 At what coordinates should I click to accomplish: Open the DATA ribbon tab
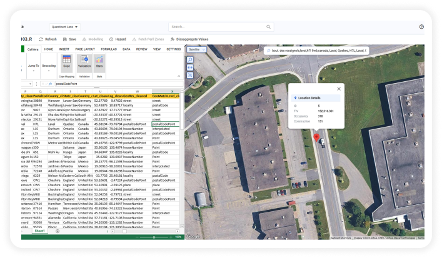(x=126, y=49)
